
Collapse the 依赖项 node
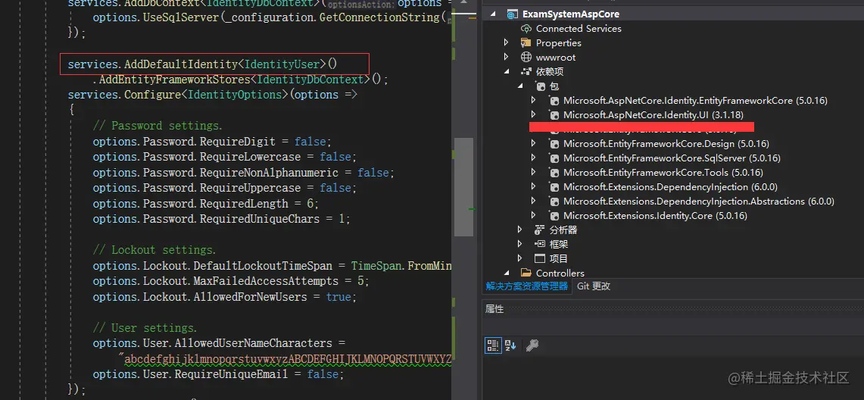(507, 72)
